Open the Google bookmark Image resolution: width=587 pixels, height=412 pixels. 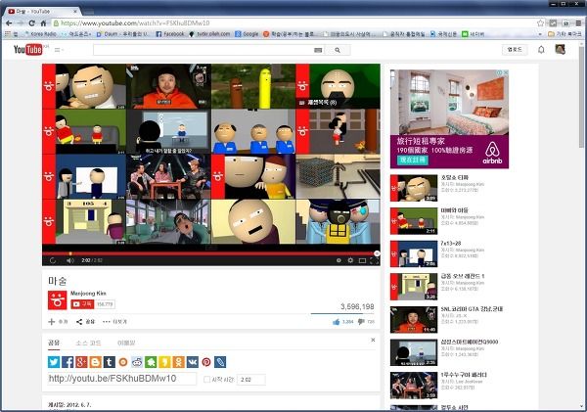pos(247,34)
